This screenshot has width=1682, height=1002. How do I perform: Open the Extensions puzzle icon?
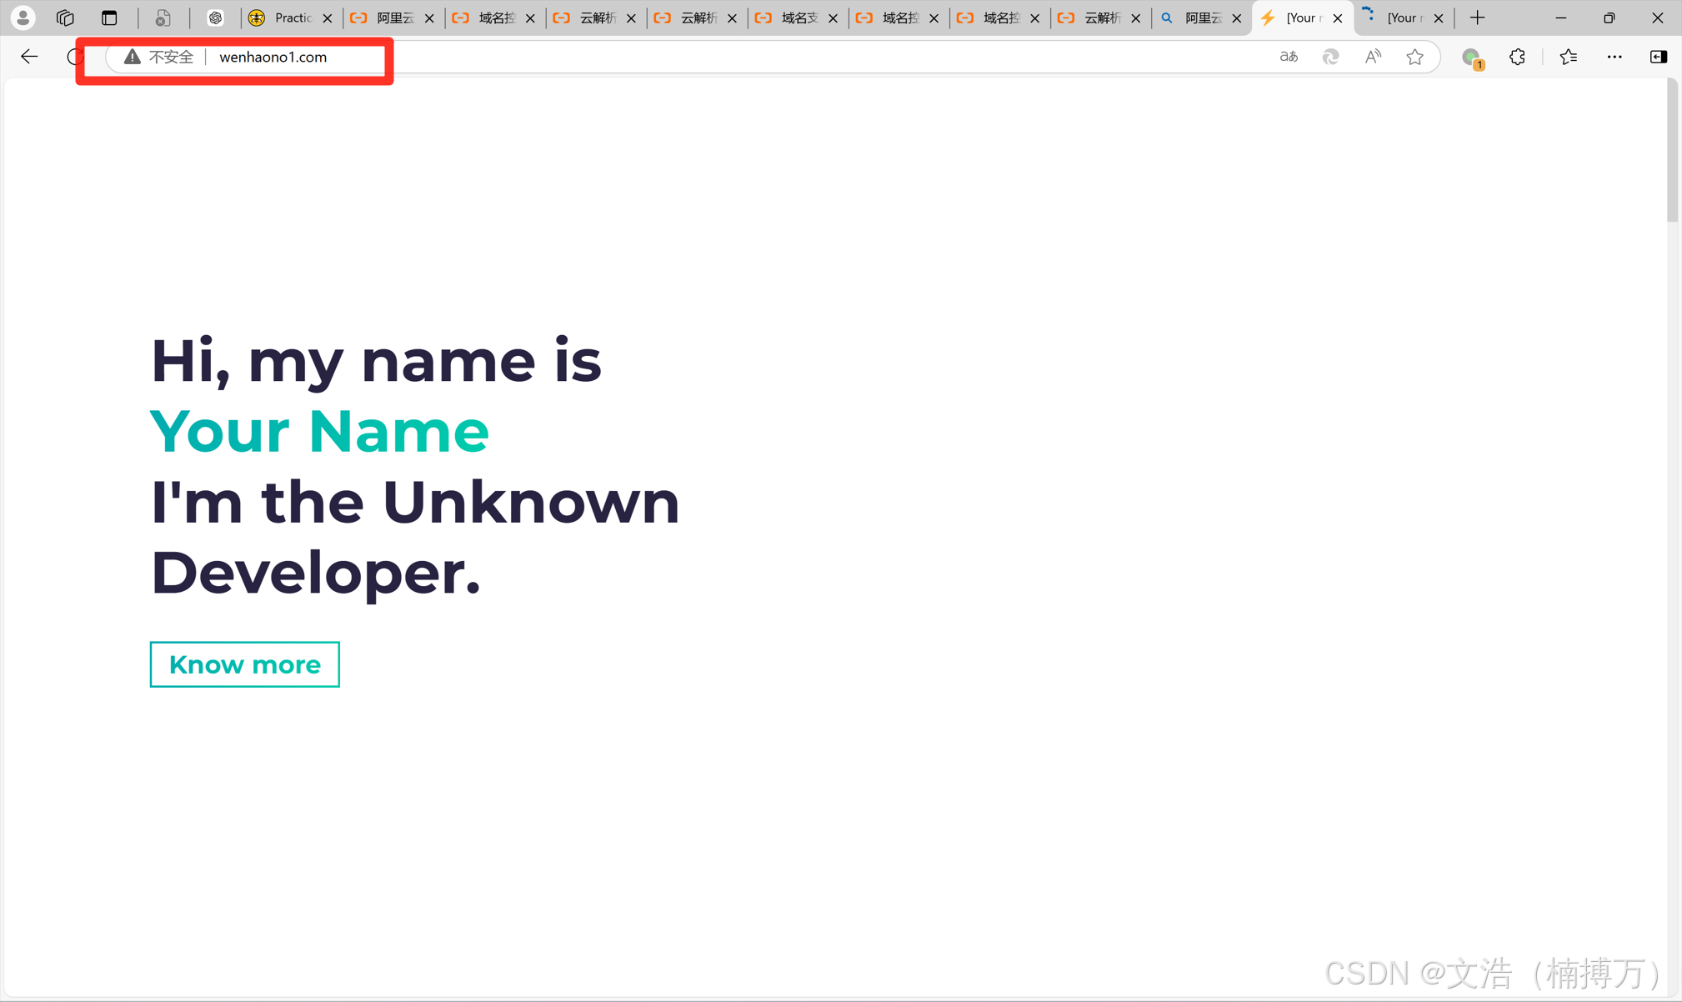click(1517, 57)
